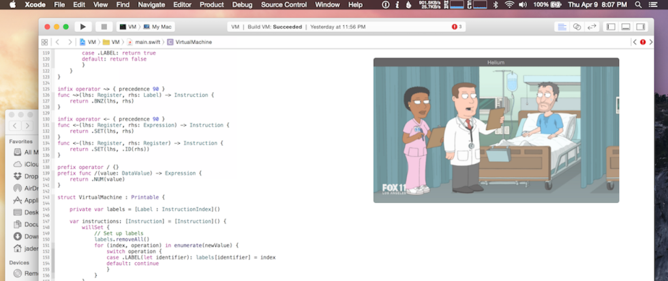The width and height of the screenshot is (668, 281).
Task: Click the red error badge showing 3
Action: [x=457, y=27]
